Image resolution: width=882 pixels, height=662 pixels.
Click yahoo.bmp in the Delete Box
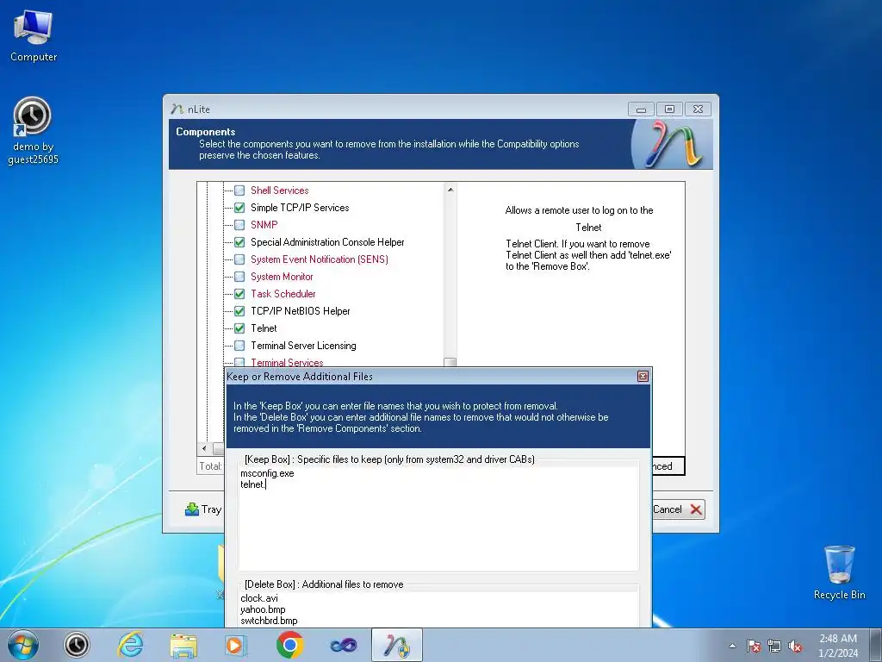point(263,609)
